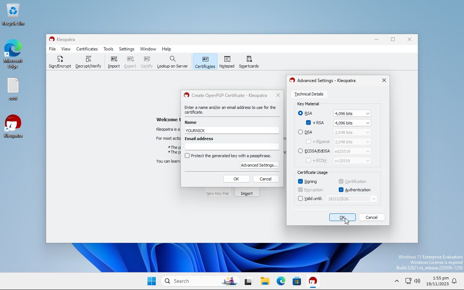Uncheck the Signing usage checkbox
The height and width of the screenshot is (290, 464).
301,181
